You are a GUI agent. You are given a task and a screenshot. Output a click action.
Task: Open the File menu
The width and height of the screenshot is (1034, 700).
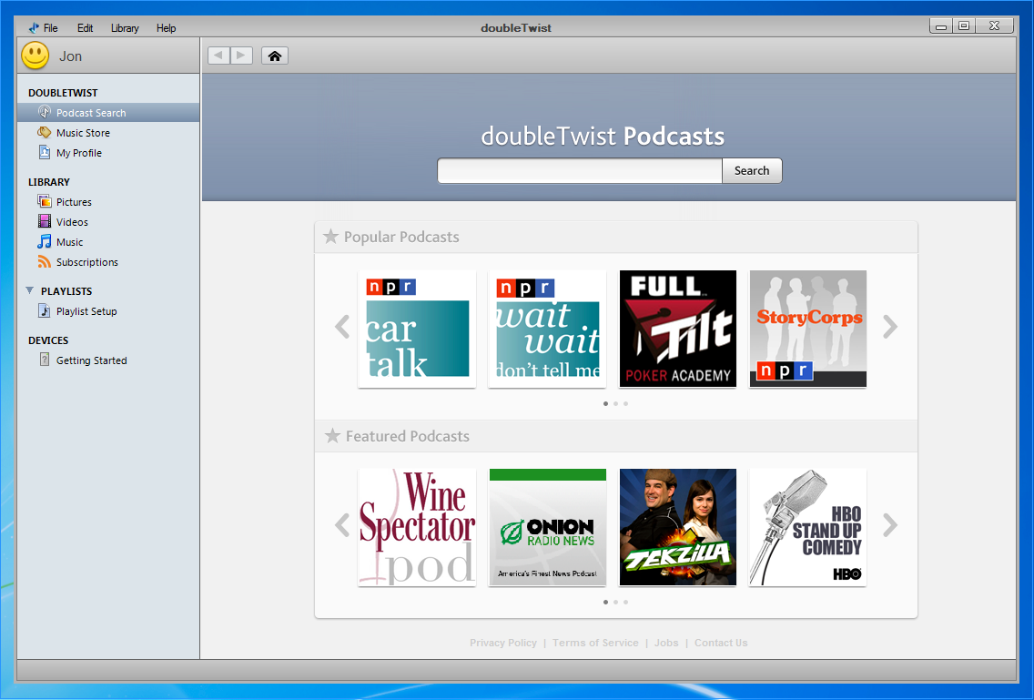tap(51, 27)
